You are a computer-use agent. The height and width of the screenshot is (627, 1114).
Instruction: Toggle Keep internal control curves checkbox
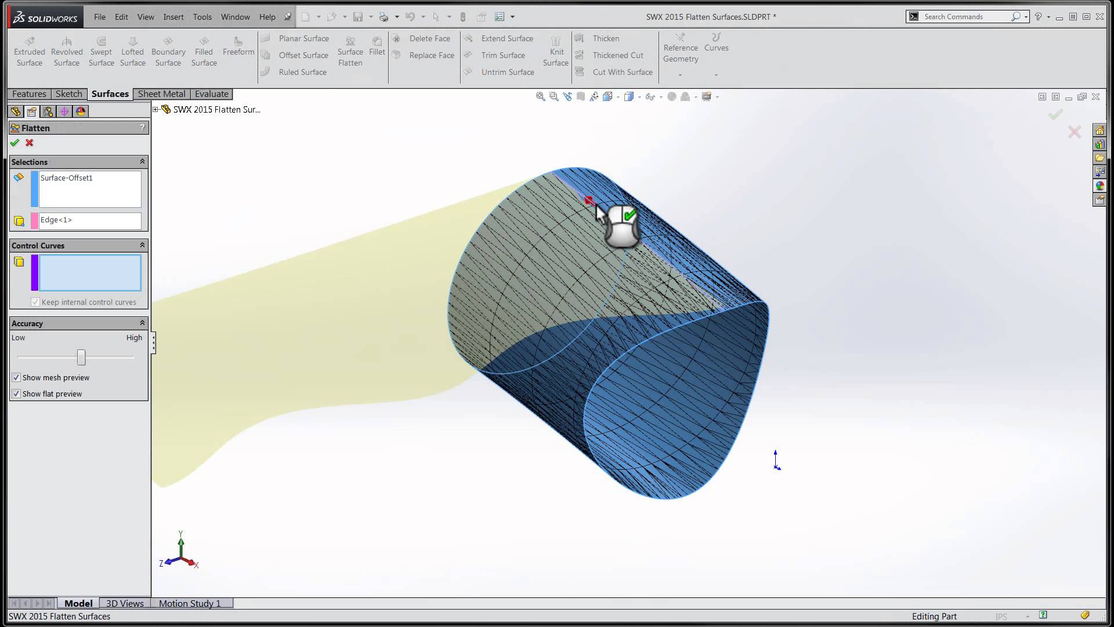35,302
